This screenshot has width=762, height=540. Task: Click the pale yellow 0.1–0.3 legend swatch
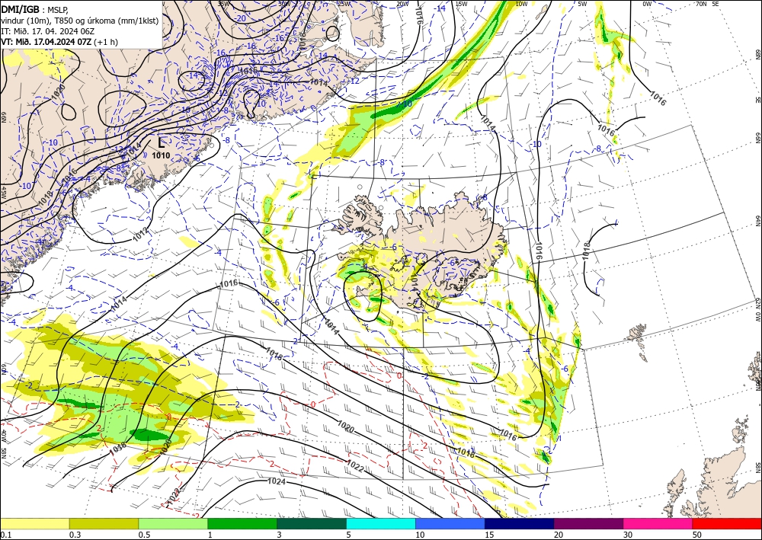pos(34,523)
